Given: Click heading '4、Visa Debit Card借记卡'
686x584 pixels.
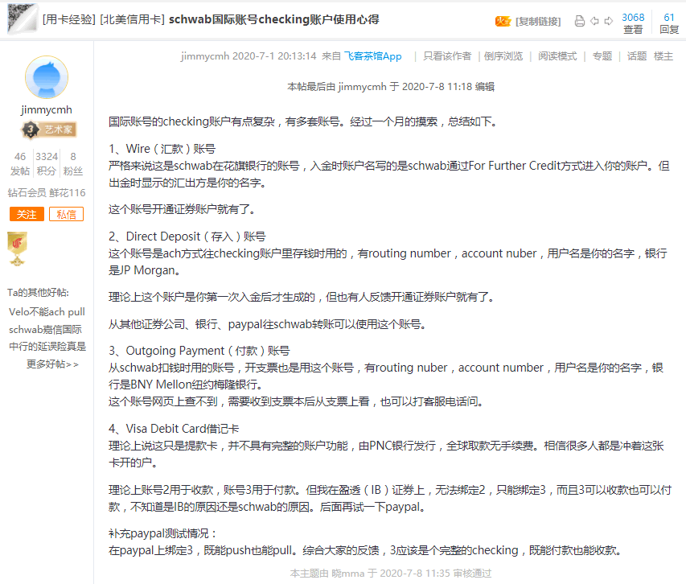Looking at the screenshot, I should pos(174,429).
